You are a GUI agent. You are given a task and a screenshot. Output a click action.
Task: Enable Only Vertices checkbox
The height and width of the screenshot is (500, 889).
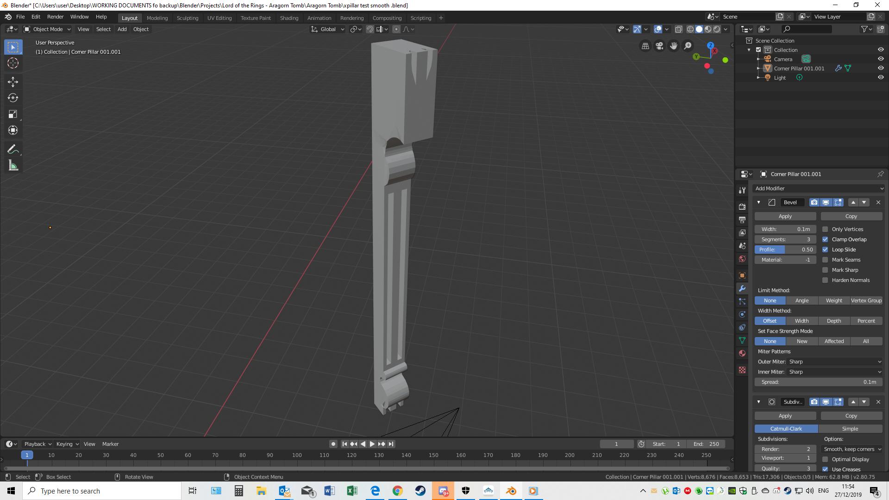click(x=825, y=229)
